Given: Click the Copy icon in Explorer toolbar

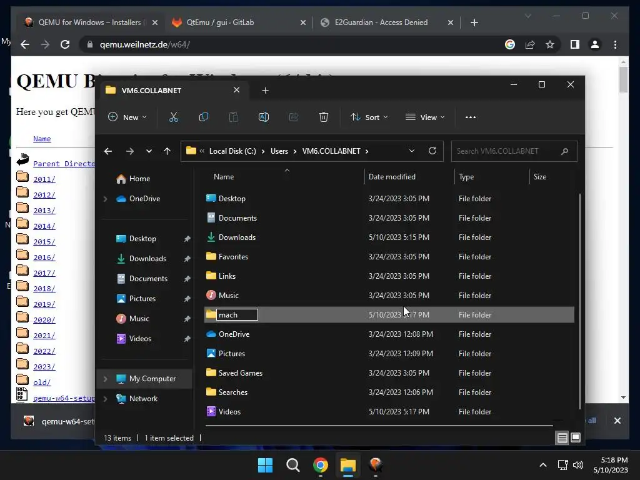Looking at the screenshot, I should (203, 117).
